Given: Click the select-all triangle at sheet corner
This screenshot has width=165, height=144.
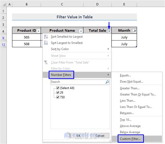Looking at the screenshot, I should [x=4, y=5].
